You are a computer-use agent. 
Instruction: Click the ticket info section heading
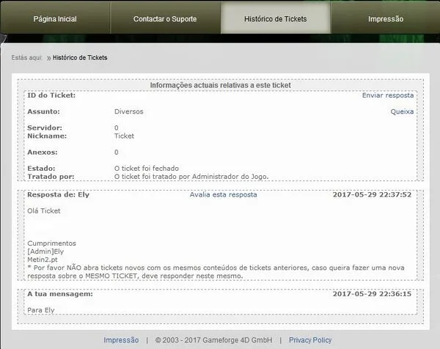click(220, 85)
